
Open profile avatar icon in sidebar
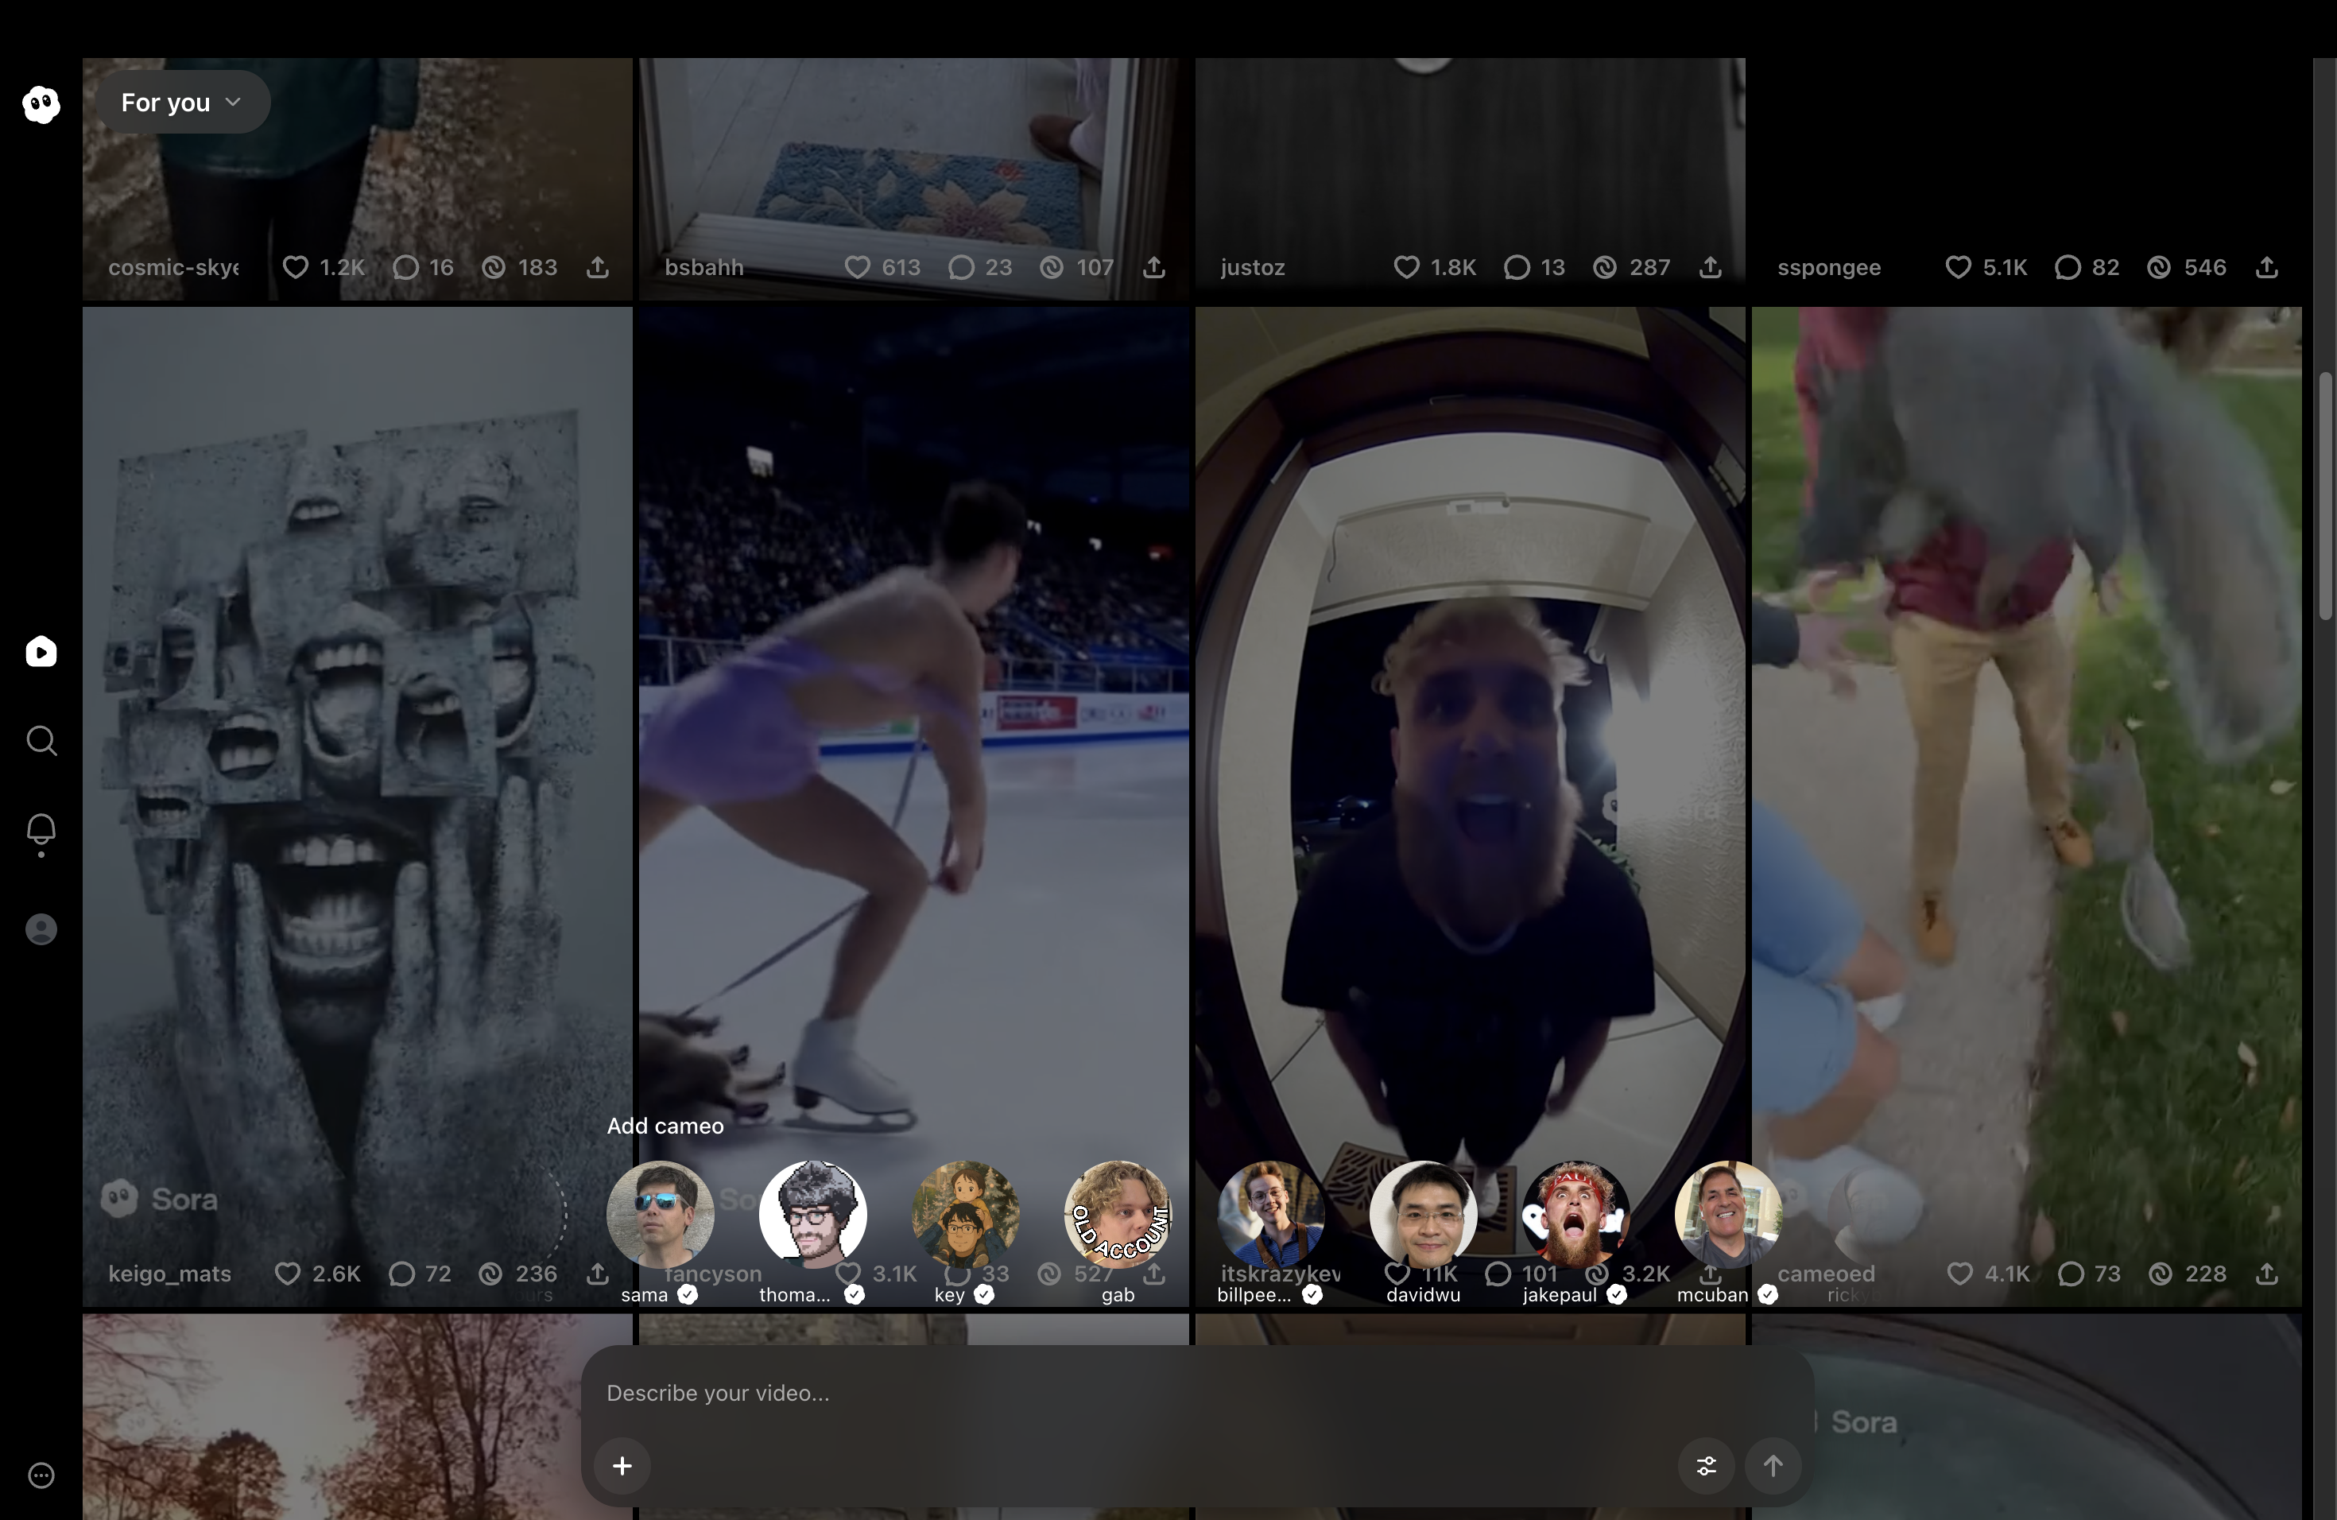41,929
